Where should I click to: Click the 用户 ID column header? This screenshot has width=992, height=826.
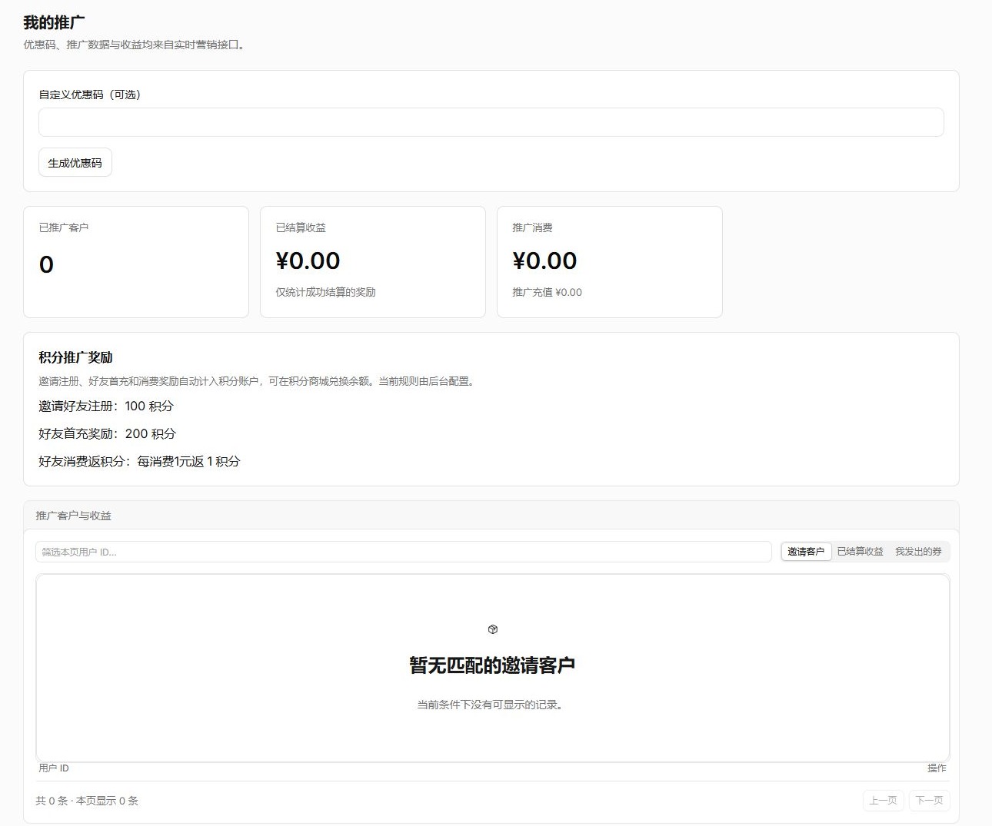(54, 768)
